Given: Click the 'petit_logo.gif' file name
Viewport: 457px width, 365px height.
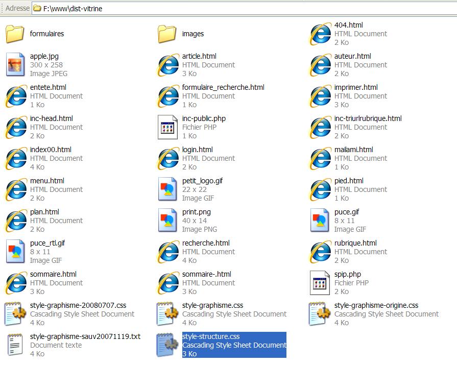Looking at the screenshot, I should point(203,181).
